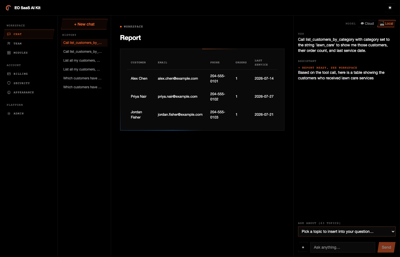
Task: Open the second 'Which customers have' chat
Action: click(84, 87)
